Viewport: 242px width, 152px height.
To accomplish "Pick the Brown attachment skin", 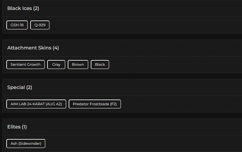I will pos(78,65).
